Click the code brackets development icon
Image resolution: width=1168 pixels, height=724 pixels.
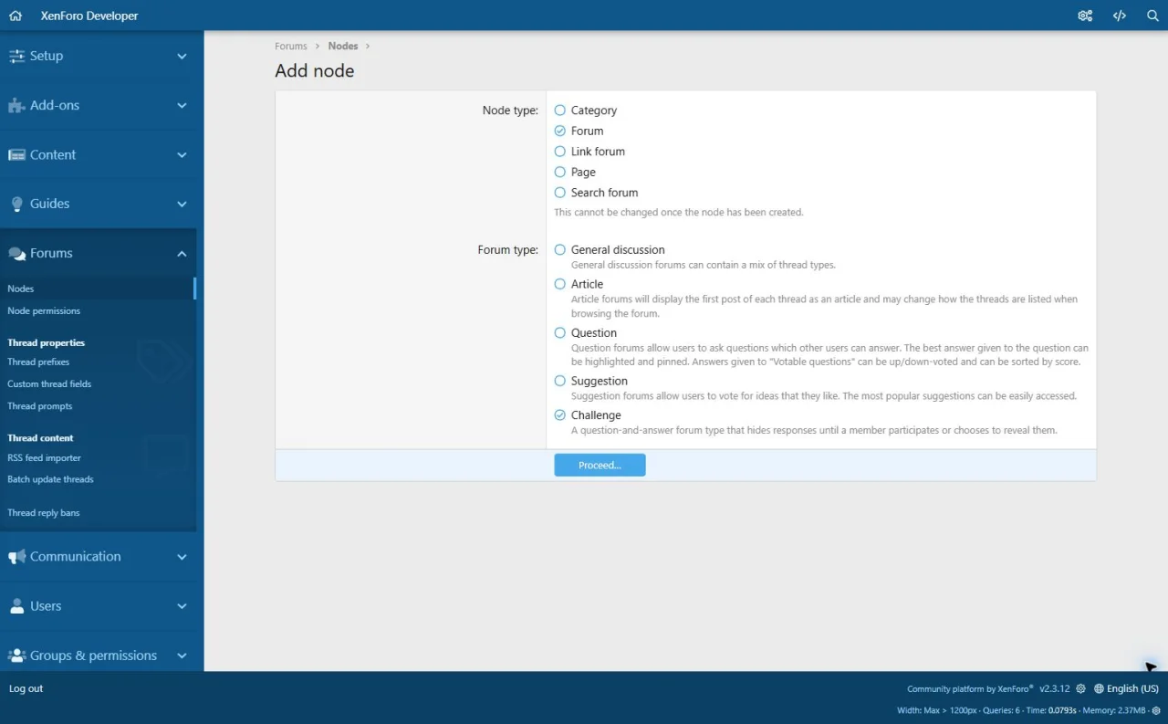point(1120,16)
